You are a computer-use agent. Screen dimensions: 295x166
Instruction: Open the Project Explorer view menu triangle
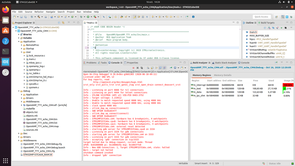point(69,23)
